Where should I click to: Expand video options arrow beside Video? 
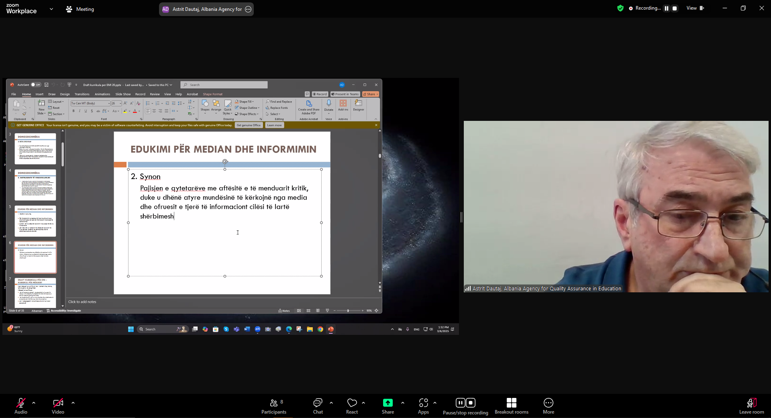click(x=73, y=402)
